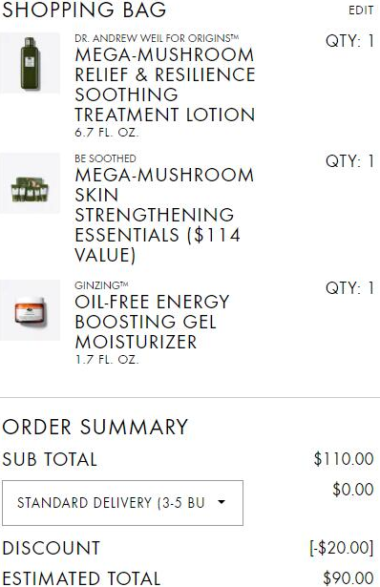
Task: Open the Mega-Mushroom Treatment Lotion bottle thumbnail
Action: [30, 63]
